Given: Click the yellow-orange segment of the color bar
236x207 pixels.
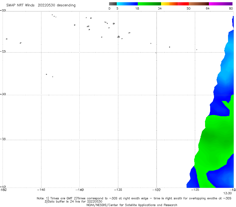Looking at the screenshot, I should point(169,4).
